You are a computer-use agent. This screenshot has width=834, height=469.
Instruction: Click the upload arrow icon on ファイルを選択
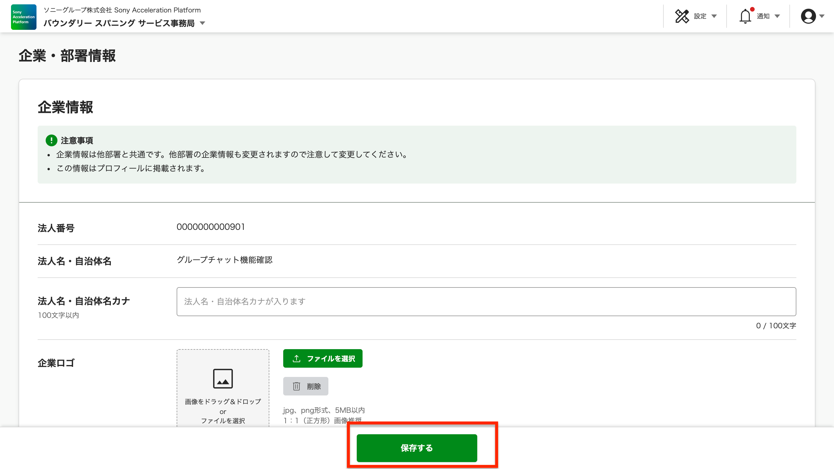click(296, 359)
